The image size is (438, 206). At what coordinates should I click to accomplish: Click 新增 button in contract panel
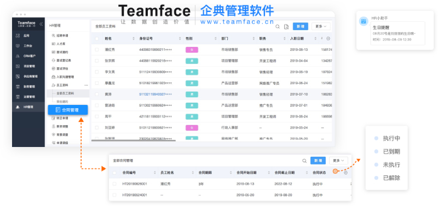click(318, 161)
